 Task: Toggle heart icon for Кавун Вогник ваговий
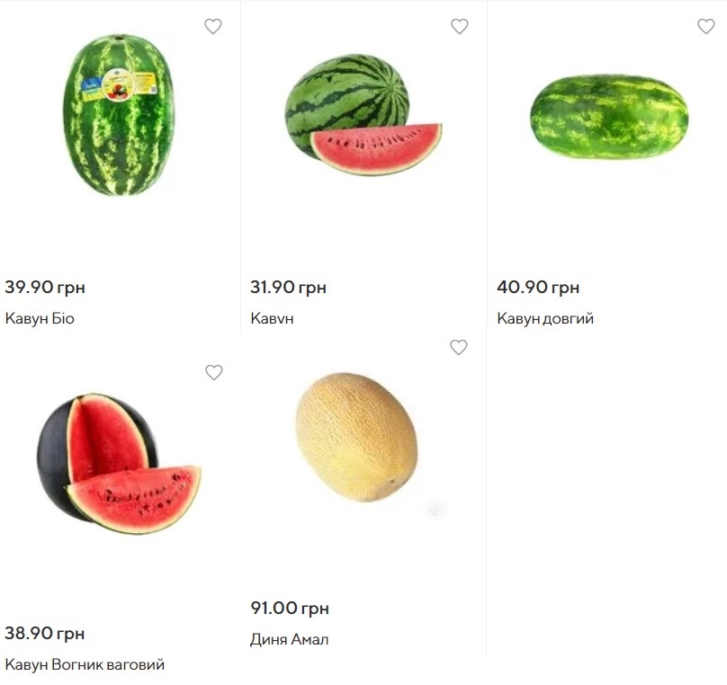click(213, 372)
